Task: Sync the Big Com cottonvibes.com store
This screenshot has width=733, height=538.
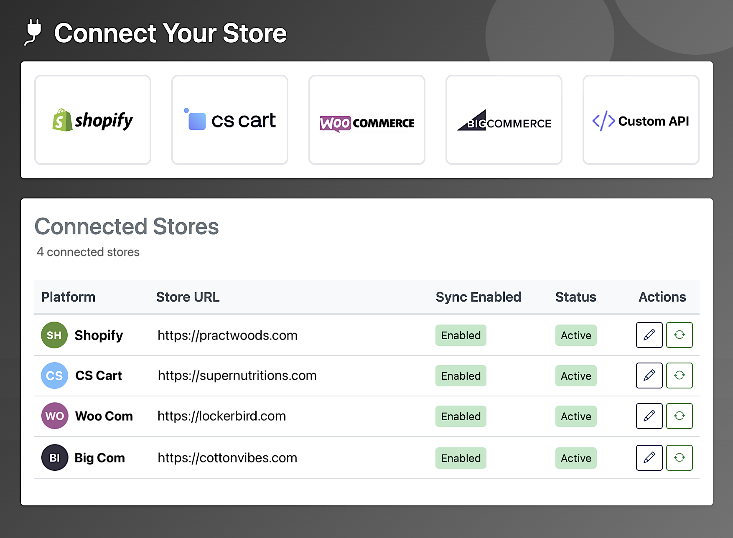Action: (x=680, y=458)
